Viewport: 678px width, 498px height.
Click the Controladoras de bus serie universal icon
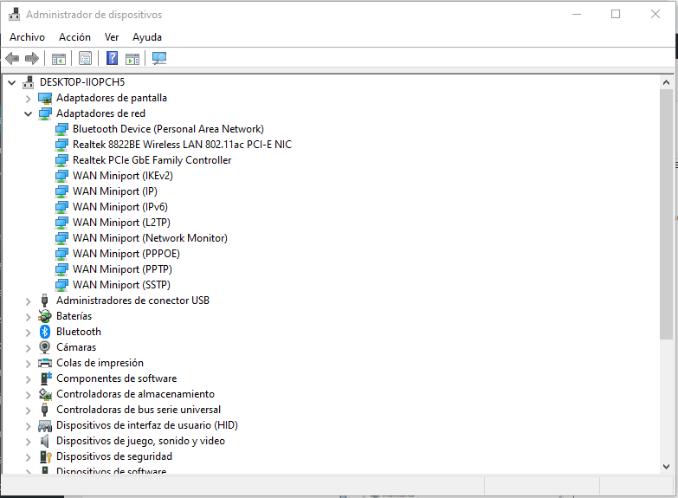(44, 410)
